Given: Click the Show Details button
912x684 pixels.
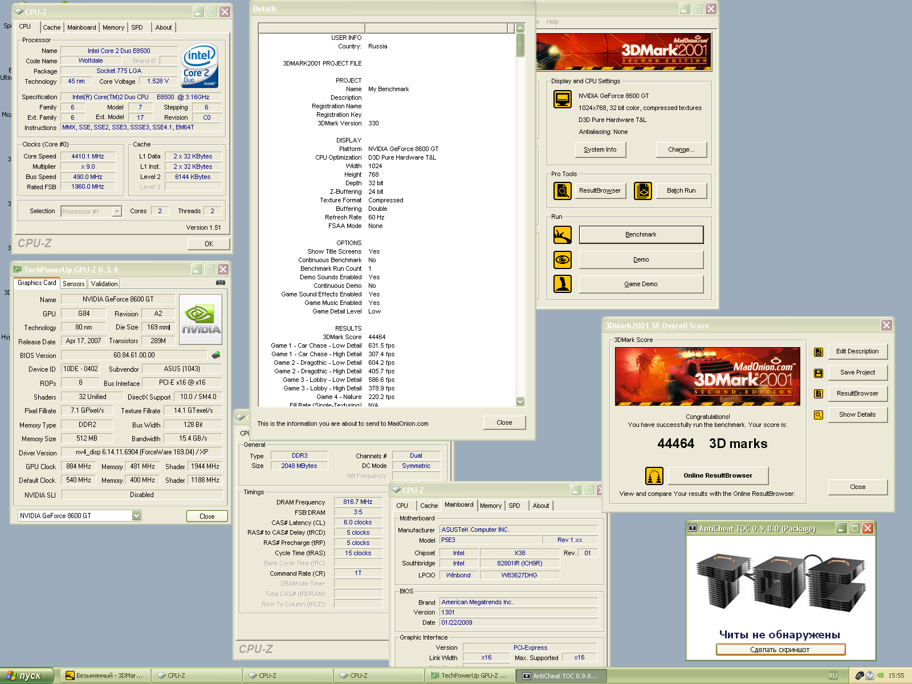Looking at the screenshot, I should point(858,414).
